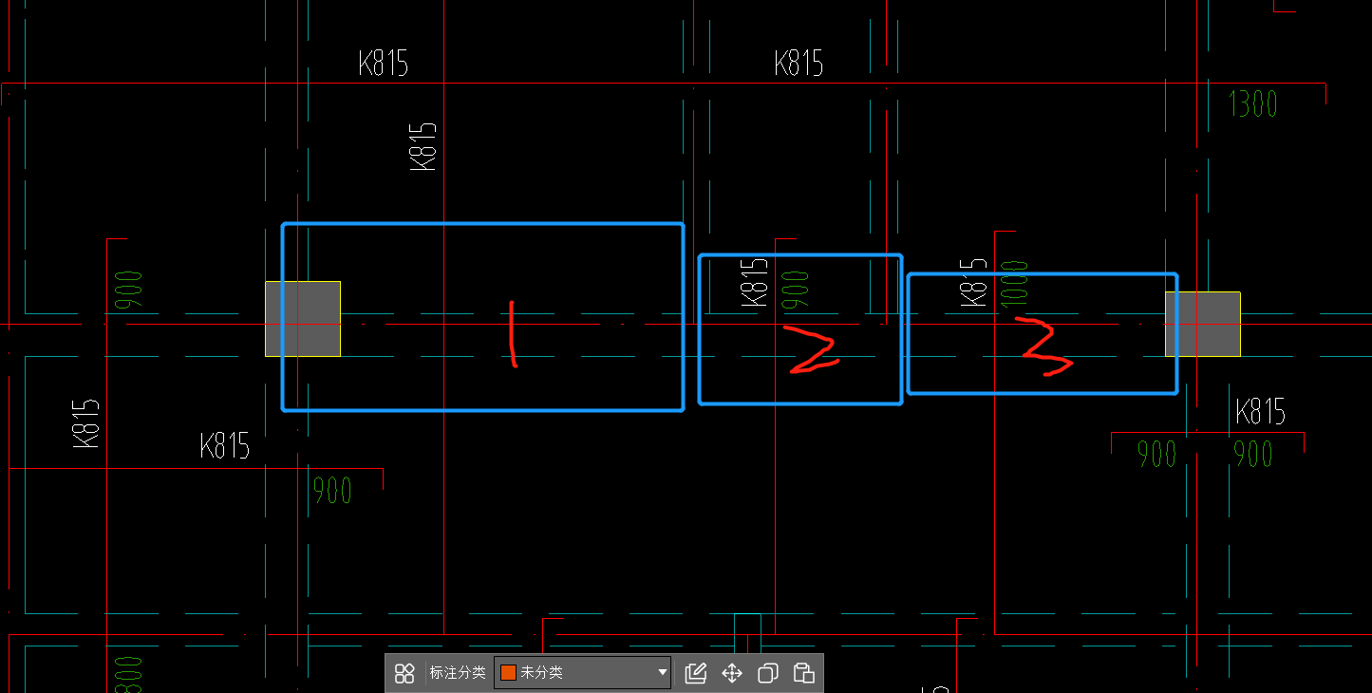Click the paste clipboard icon in the annotation toolbar

(804, 673)
